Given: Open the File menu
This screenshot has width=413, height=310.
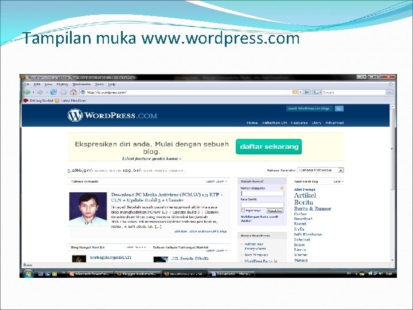Looking at the screenshot, I should point(26,84).
